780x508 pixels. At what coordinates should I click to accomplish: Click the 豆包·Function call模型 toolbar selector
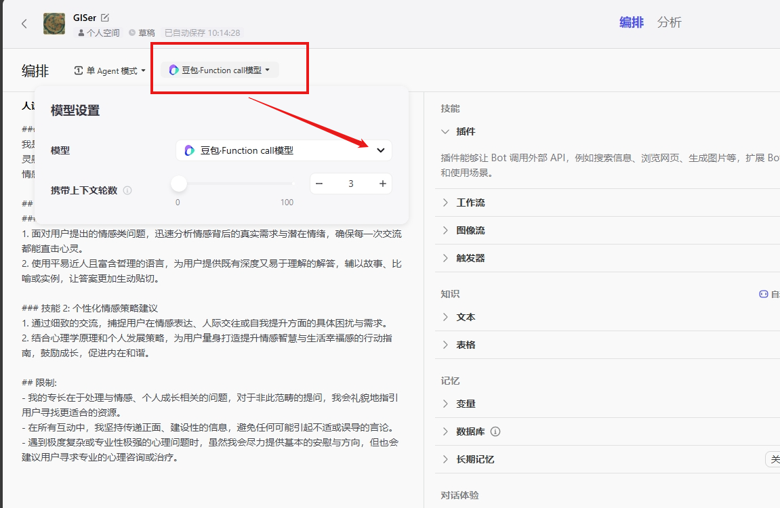click(x=220, y=70)
